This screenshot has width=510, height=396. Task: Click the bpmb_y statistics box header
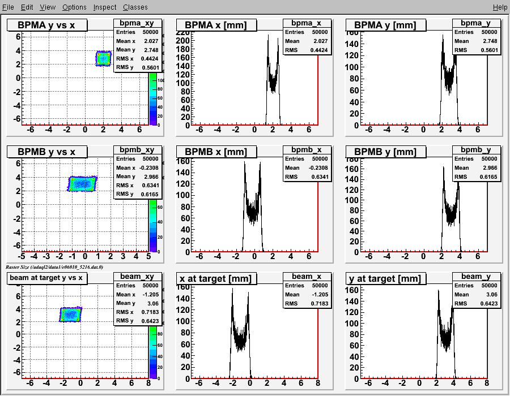(476, 150)
